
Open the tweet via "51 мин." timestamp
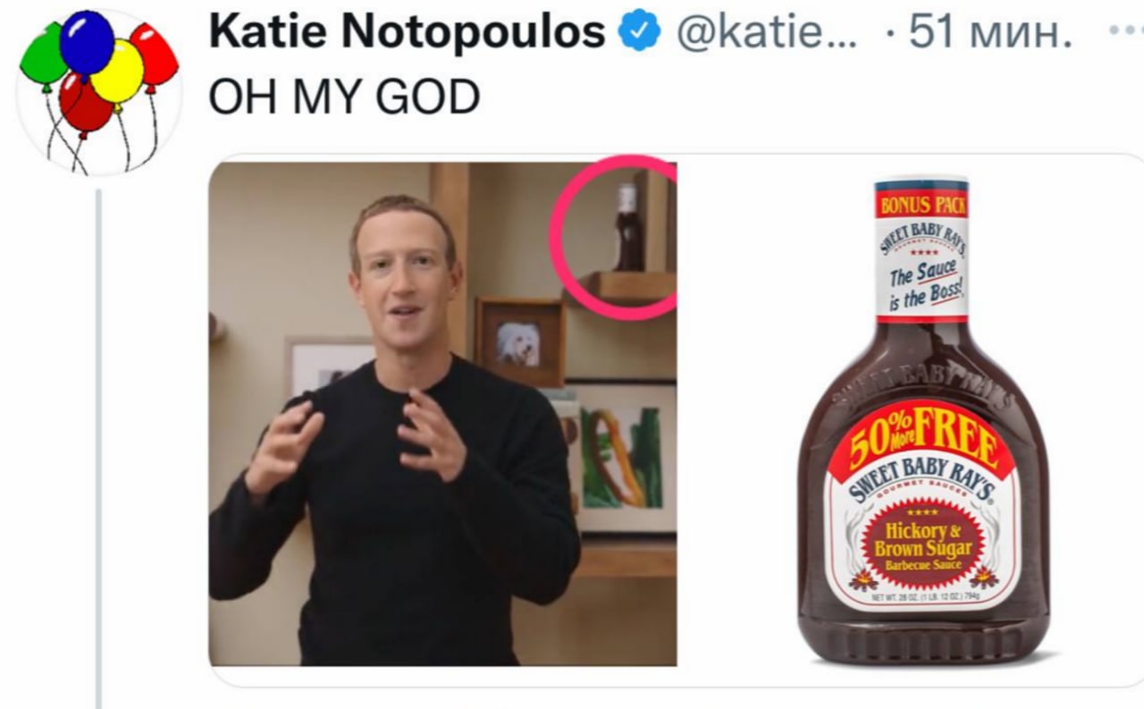(x=990, y=35)
